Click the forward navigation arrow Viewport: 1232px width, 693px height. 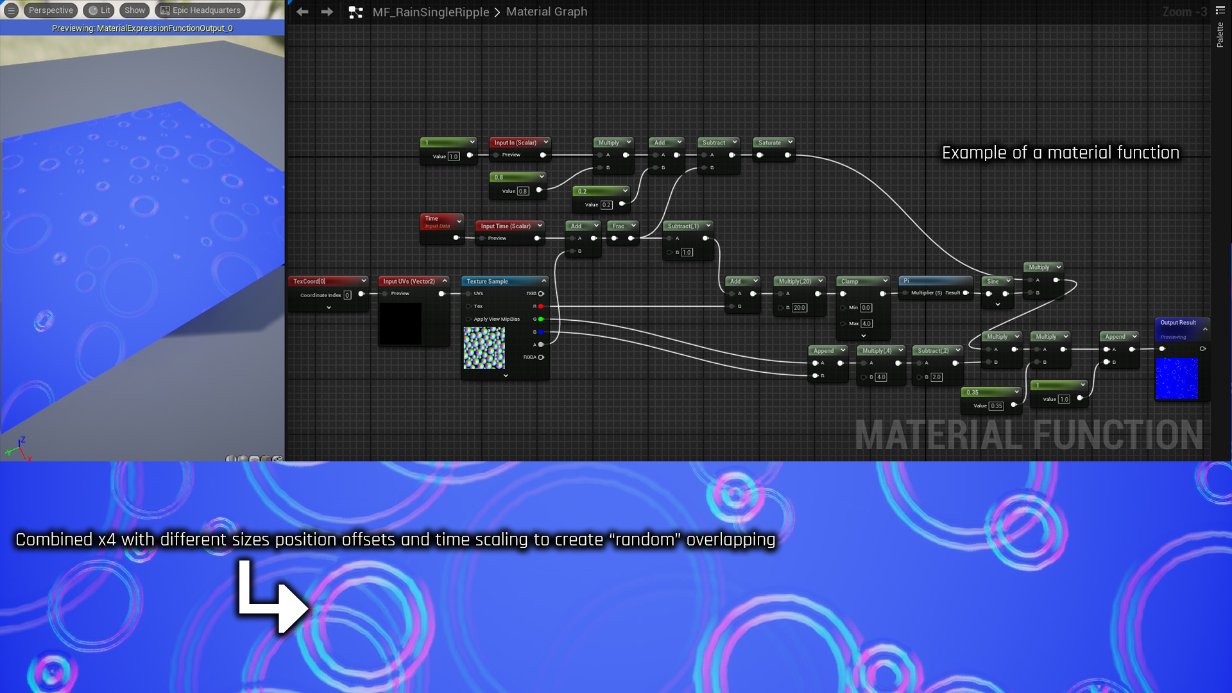click(x=327, y=12)
